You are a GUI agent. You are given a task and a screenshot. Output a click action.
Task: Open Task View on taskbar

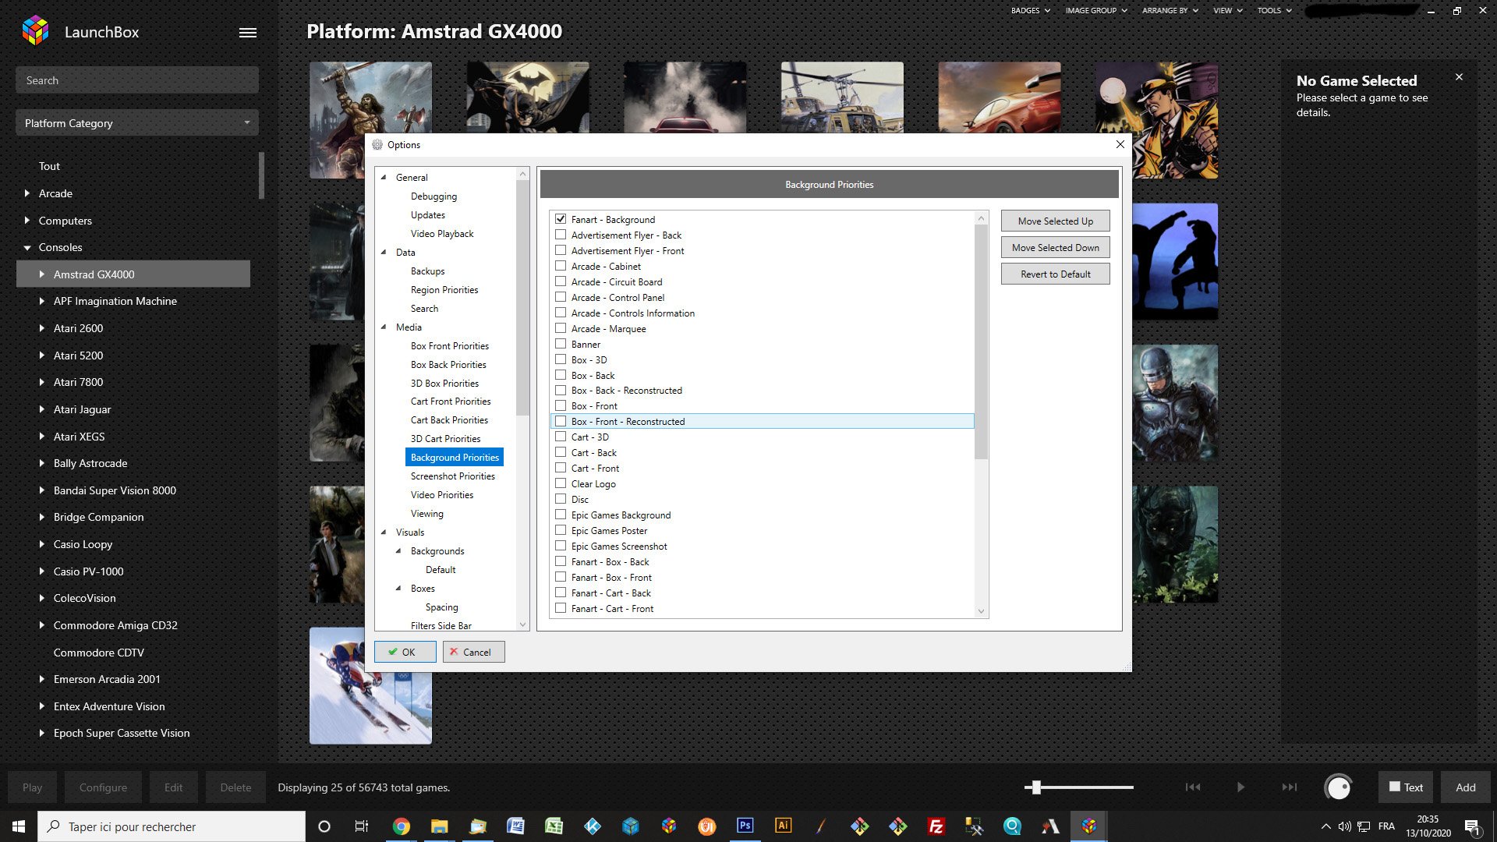coord(362,826)
